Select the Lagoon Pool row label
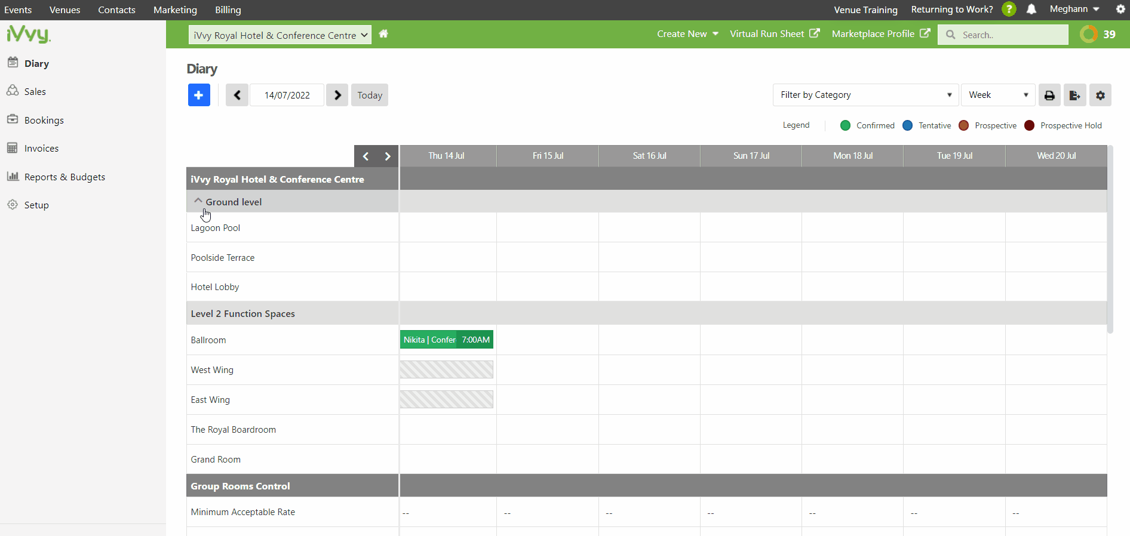The width and height of the screenshot is (1130, 536). point(216,228)
